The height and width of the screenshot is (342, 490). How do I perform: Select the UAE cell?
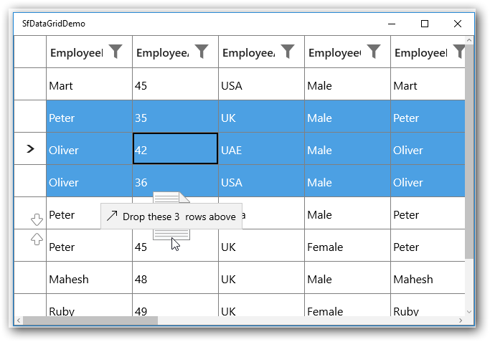(261, 148)
